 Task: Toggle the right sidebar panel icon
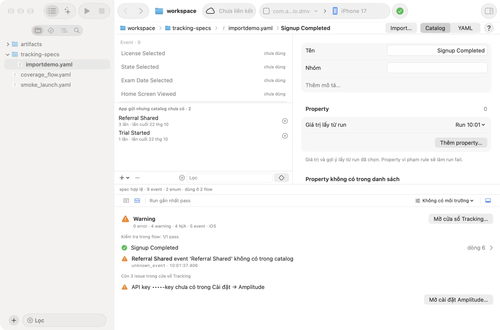pyautogui.click(x=489, y=11)
